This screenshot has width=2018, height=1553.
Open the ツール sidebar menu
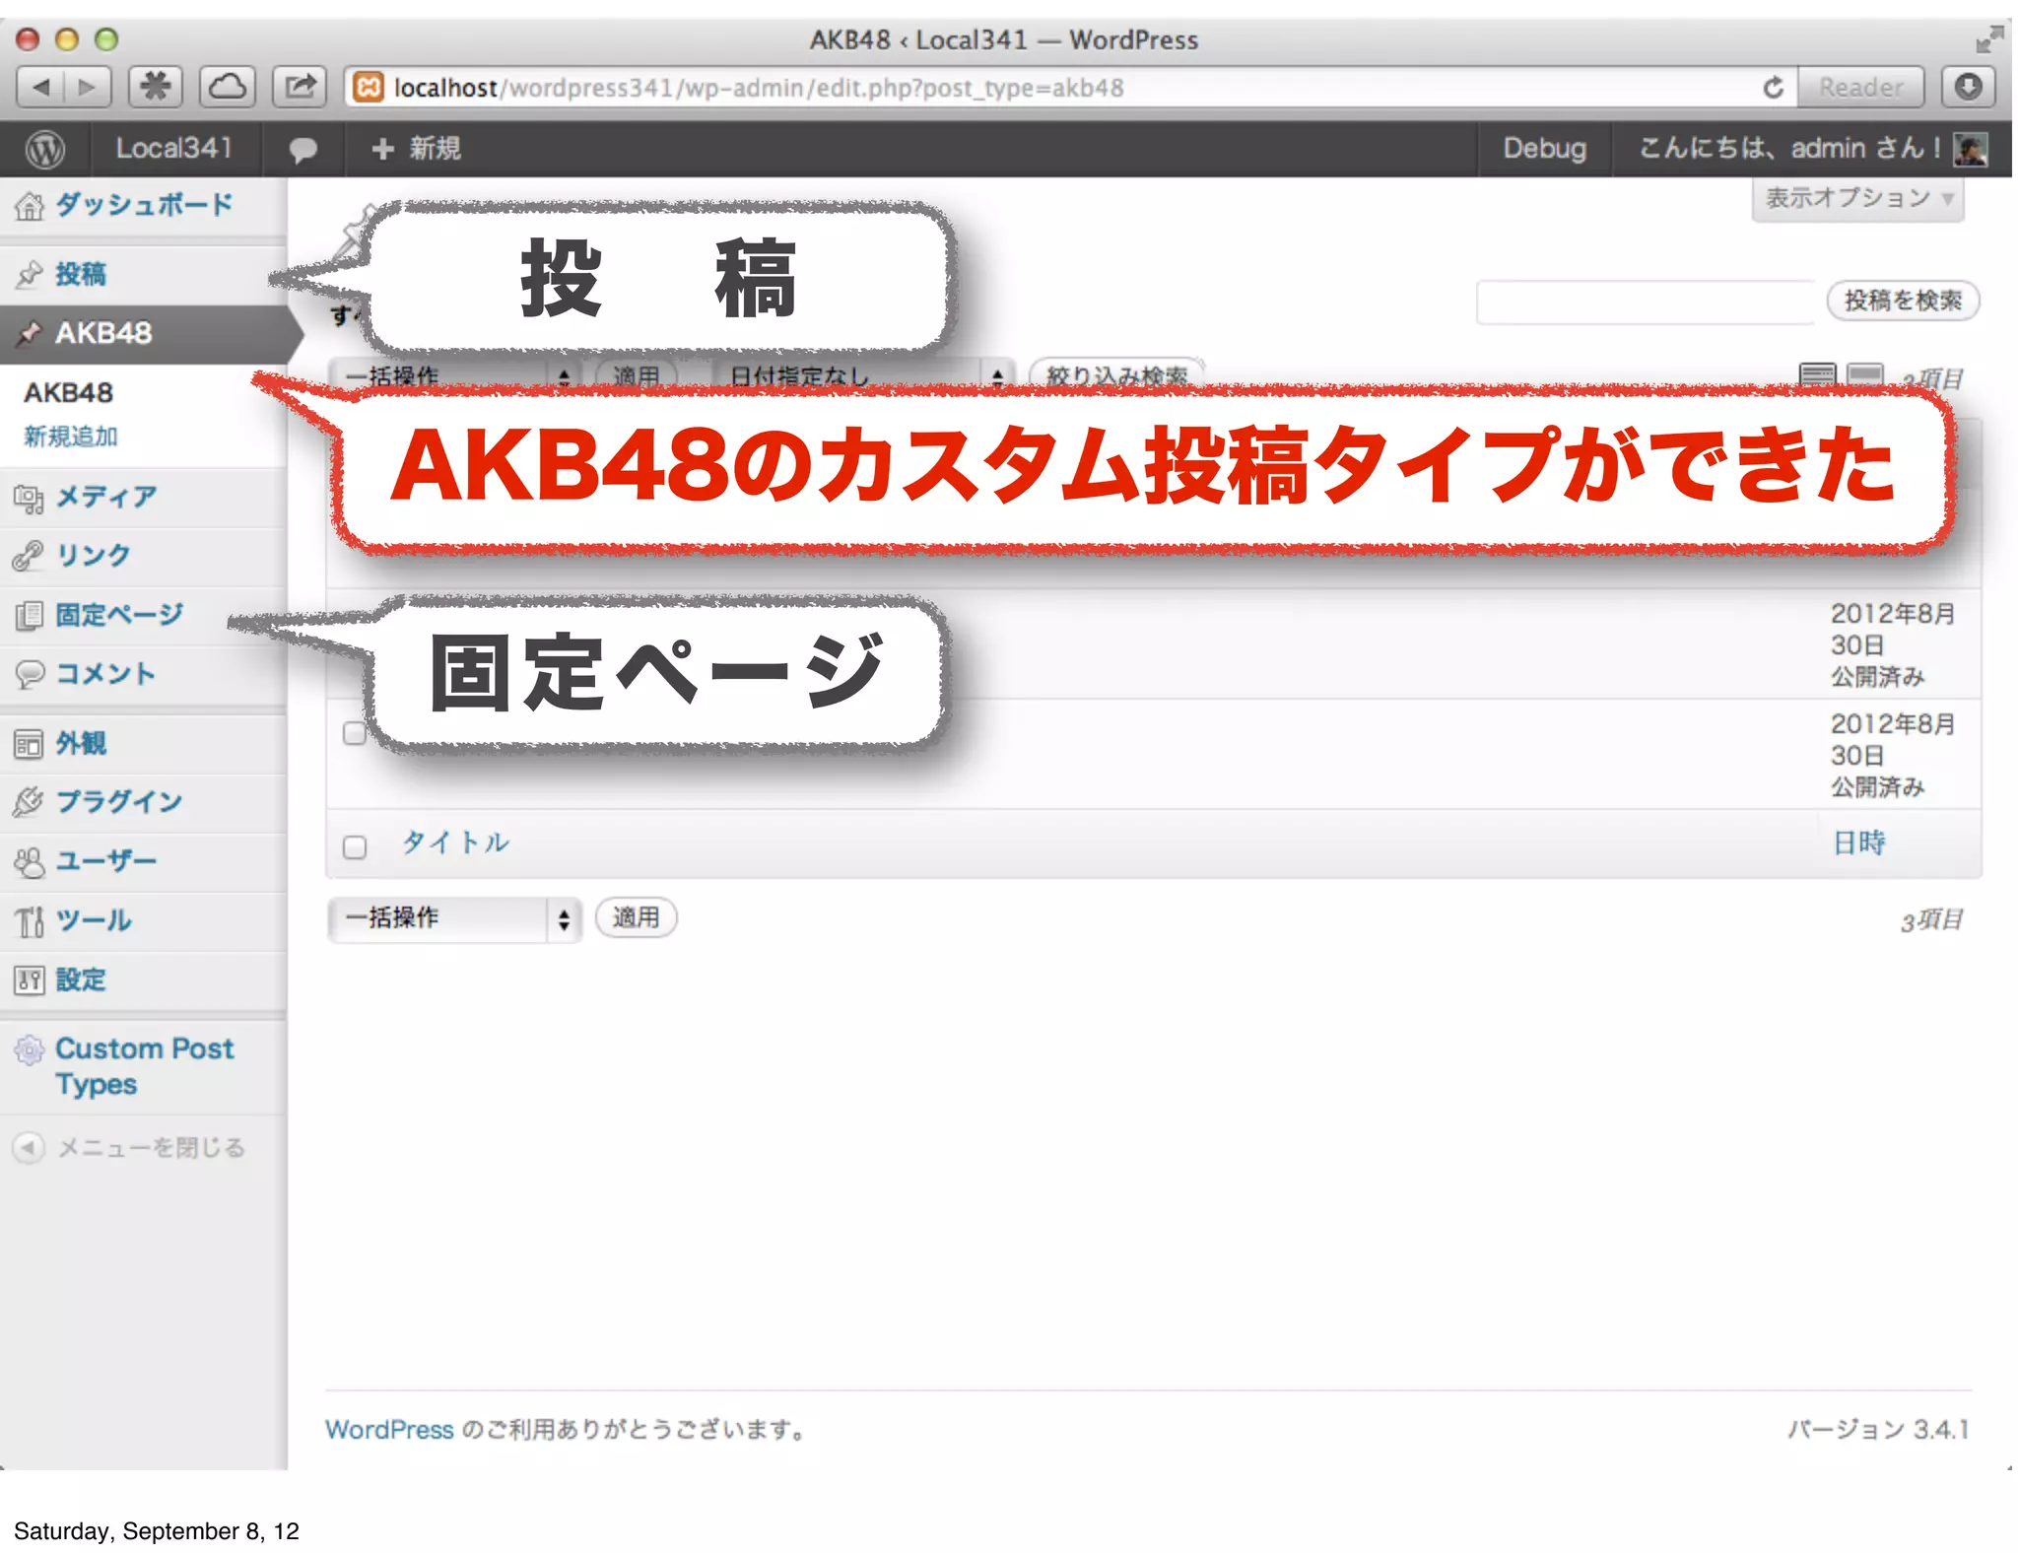94,920
